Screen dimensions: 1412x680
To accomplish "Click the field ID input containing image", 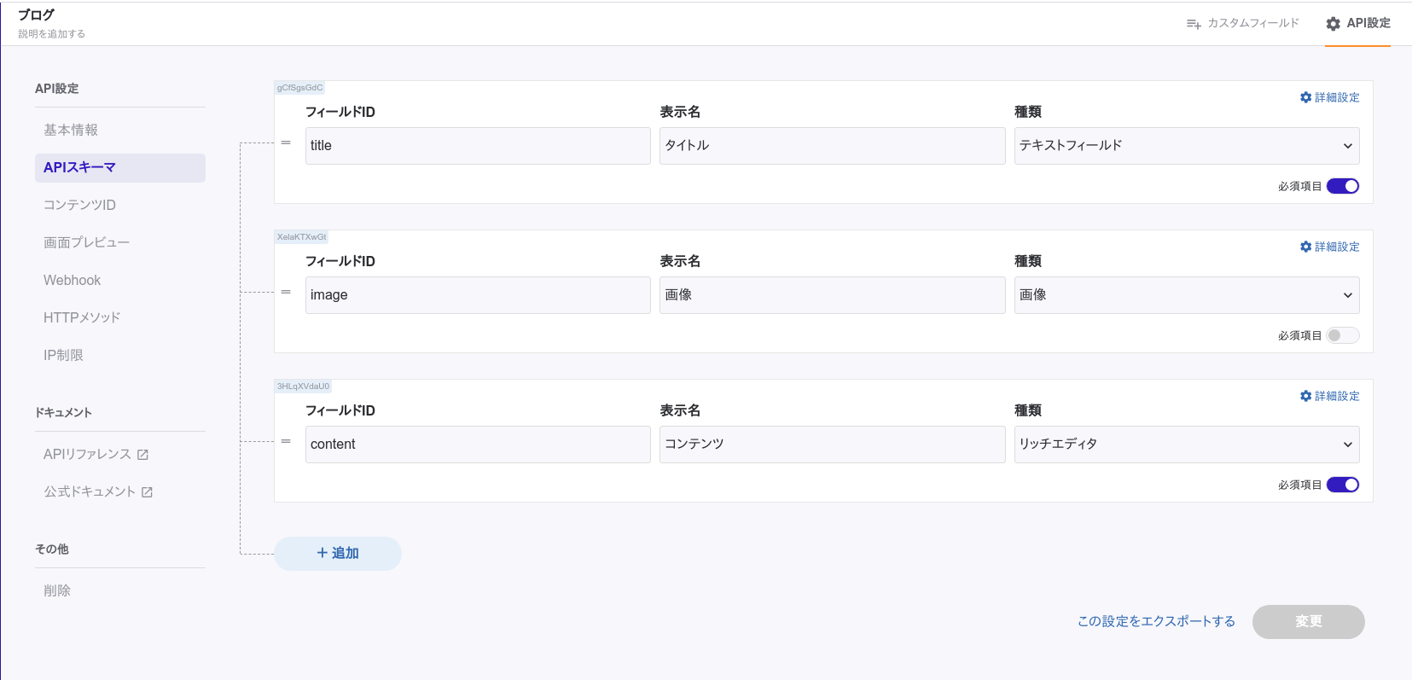I will click(x=478, y=295).
